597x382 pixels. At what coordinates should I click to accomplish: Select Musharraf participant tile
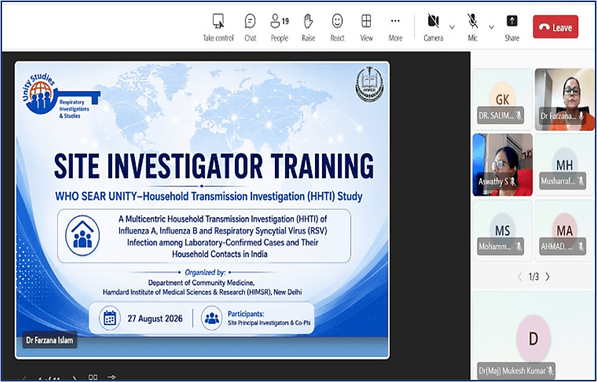(x=565, y=164)
